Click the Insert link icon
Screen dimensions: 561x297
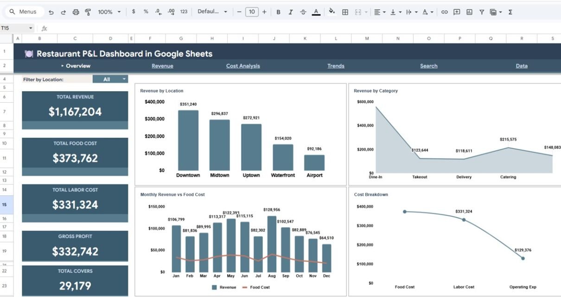(x=444, y=12)
